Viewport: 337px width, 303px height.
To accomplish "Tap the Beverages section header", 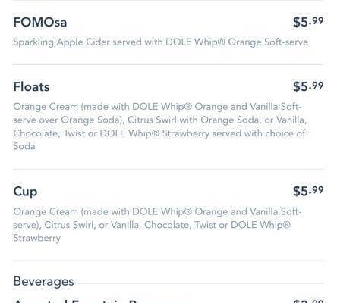I will [43, 281].
